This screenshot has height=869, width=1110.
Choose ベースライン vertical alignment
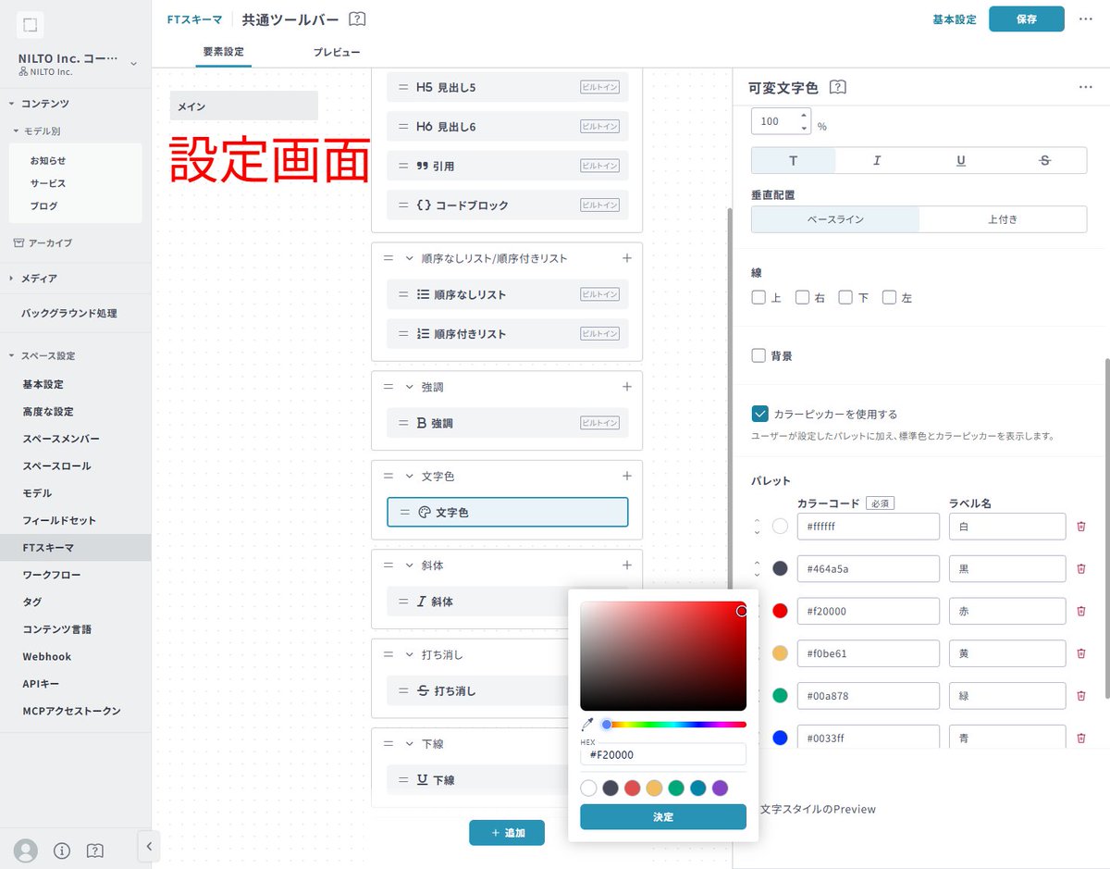click(x=835, y=219)
